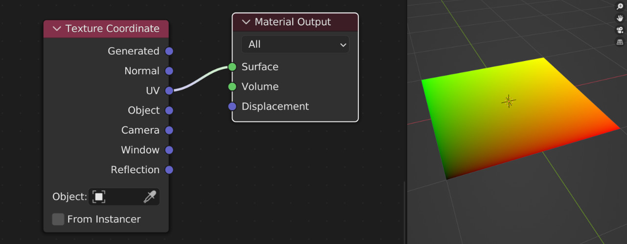Switch perspective/orthographic grid icon
This screenshot has height=244, width=627.
coord(620,42)
